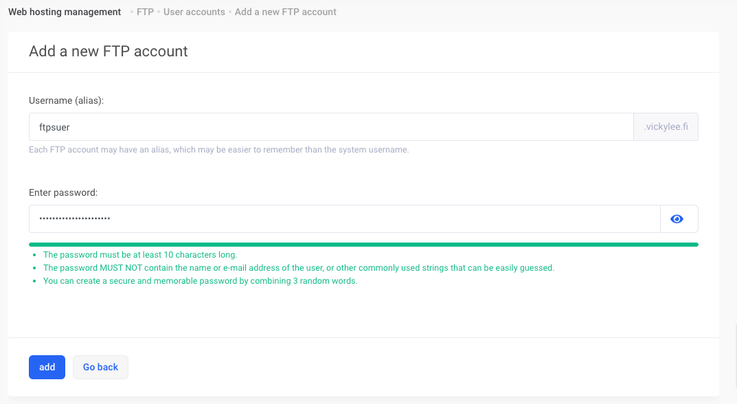Click the masked password dots
This screenshot has width=737, height=404.
point(75,219)
